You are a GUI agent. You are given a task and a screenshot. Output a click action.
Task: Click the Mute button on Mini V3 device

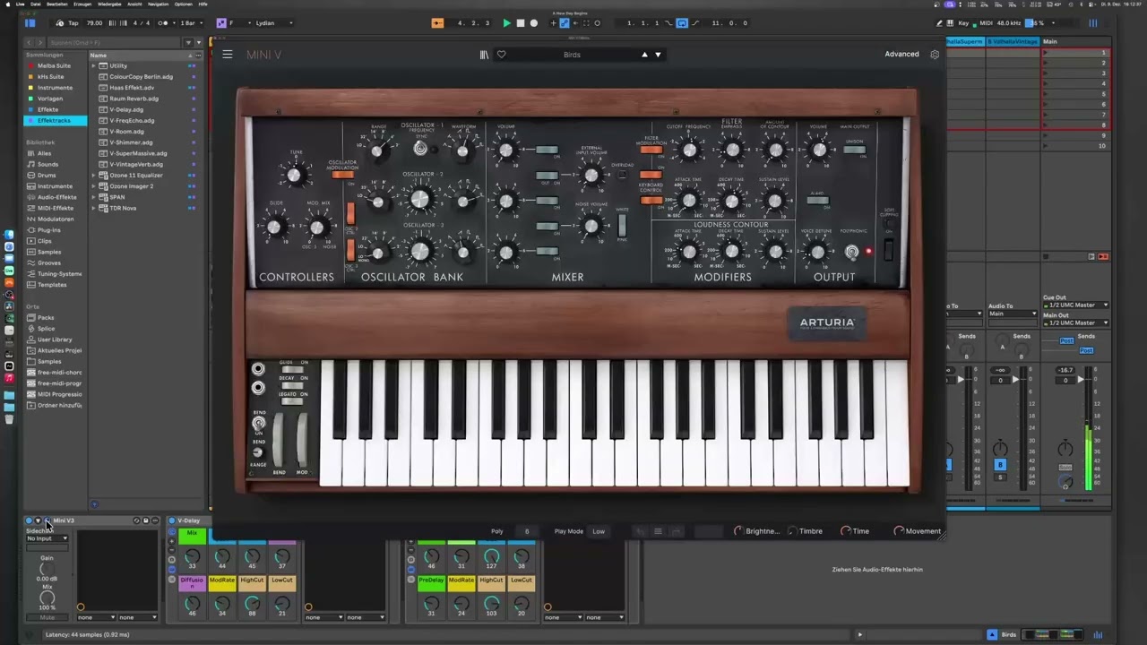pos(47,617)
